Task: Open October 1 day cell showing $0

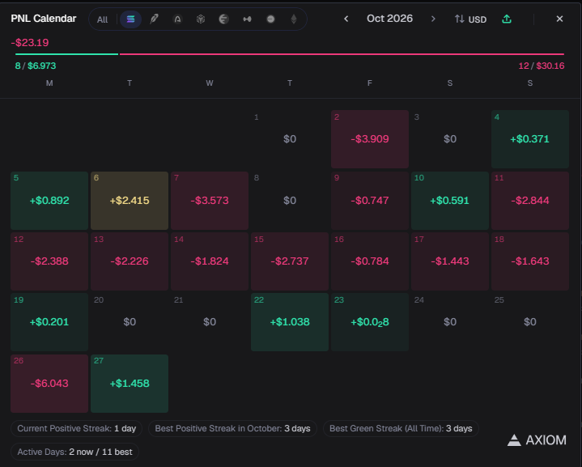Action: 290,139
